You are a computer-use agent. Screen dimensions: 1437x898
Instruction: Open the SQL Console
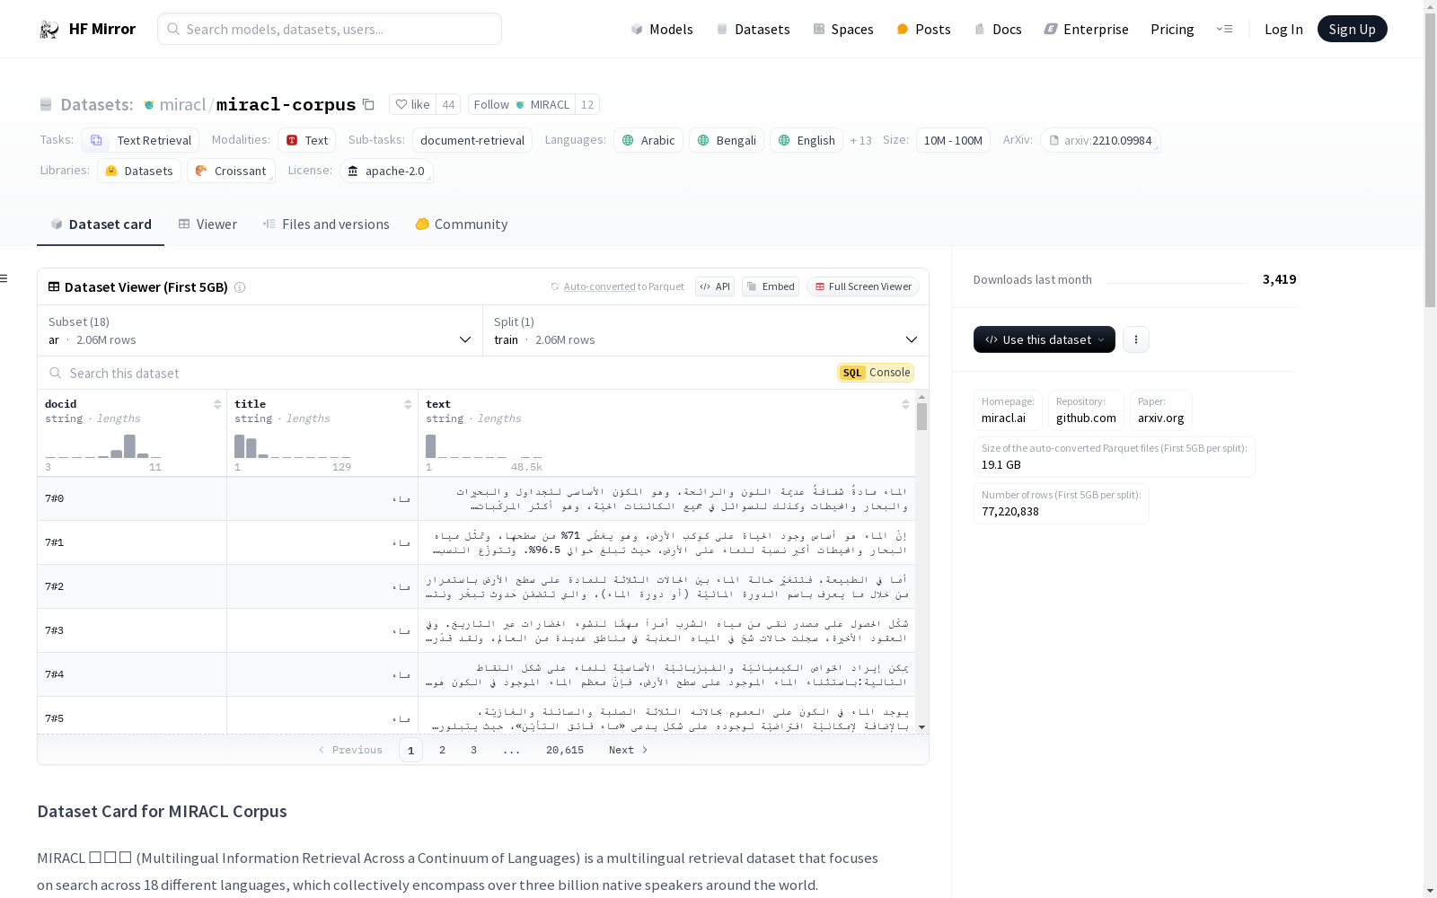876,373
